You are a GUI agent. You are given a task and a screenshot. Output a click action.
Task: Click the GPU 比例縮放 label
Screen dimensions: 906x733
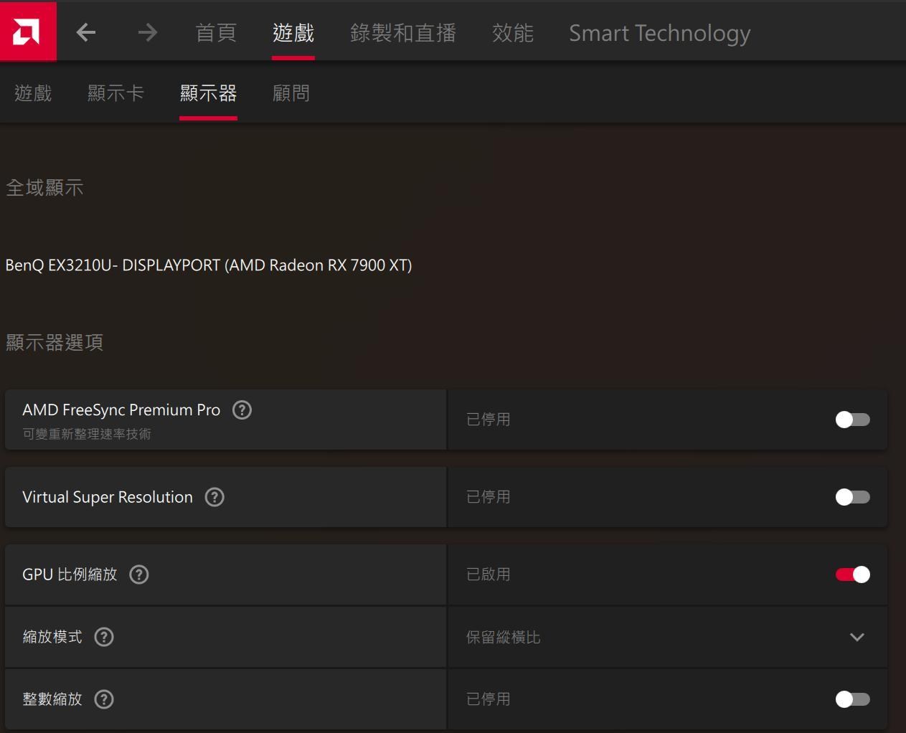[70, 574]
